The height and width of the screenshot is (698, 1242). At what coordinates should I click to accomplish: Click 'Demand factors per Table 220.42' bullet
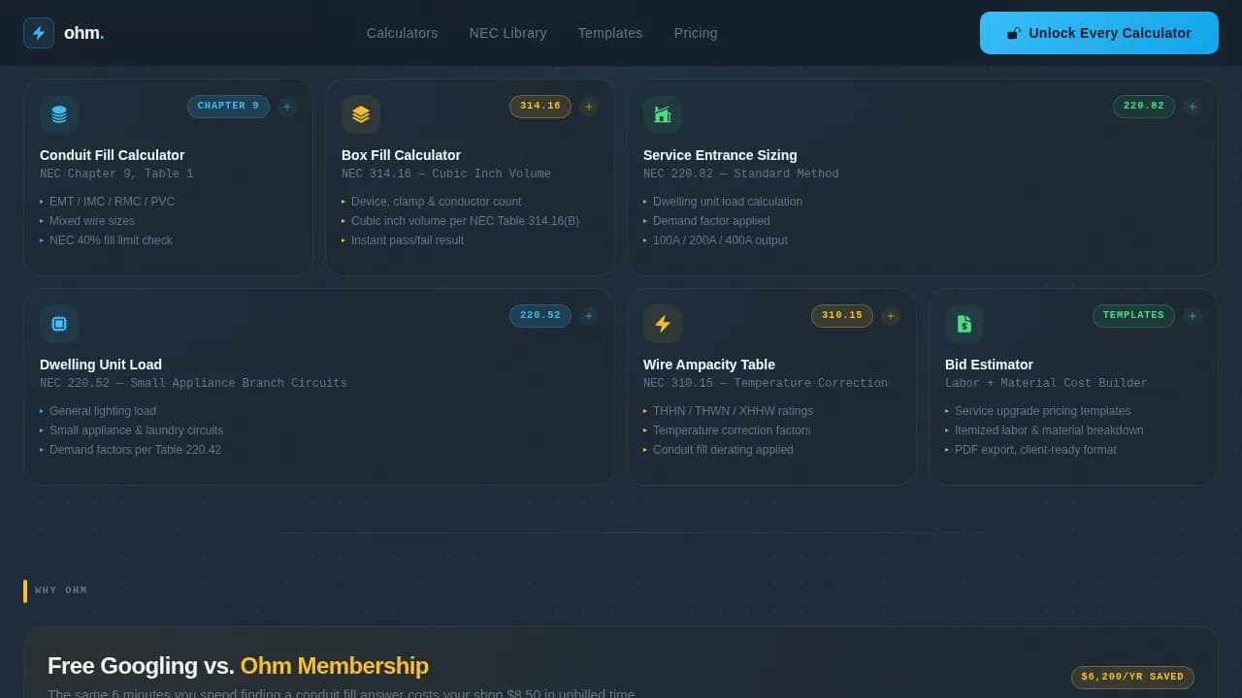pyautogui.click(x=135, y=450)
